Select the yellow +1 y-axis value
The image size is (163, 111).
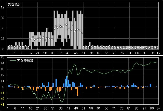[2, 93]
